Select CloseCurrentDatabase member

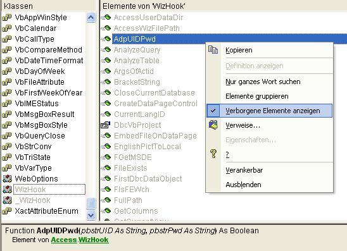click(x=155, y=93)
